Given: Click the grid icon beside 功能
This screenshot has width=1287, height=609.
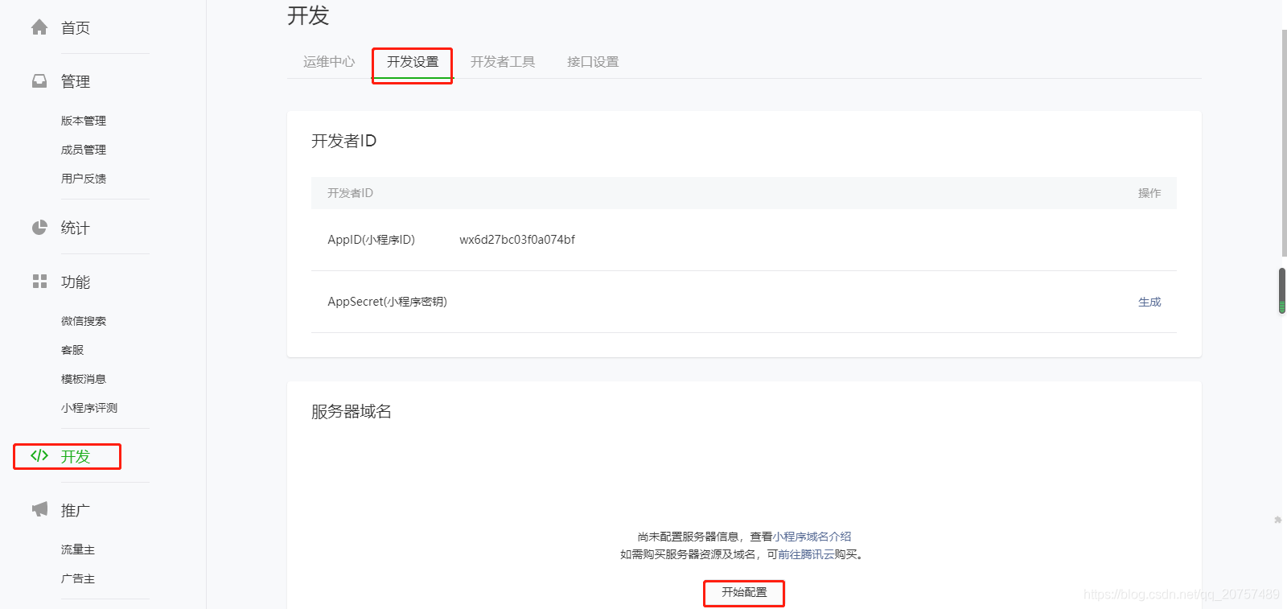Looking at the screenshot, I should tap(39, 281).
